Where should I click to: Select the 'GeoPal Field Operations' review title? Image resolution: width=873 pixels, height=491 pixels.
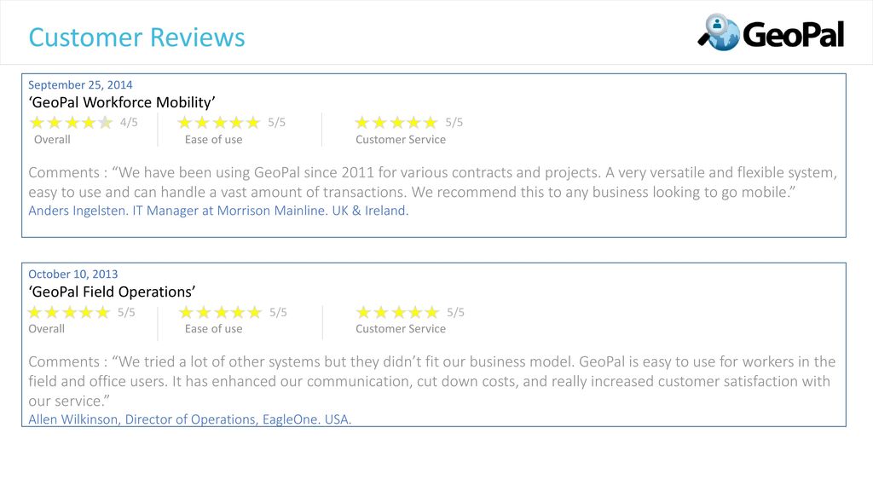(112, 292)
